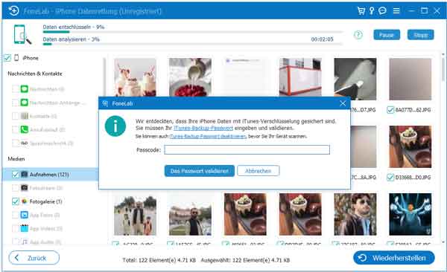Click the FoneLab logo in title bar
The width and height of the screenshot is (447, 272).
pos(13,11)
